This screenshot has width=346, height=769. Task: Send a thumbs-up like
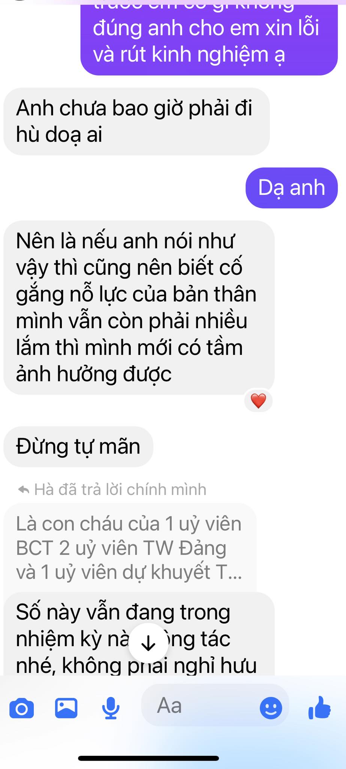click(x=319, y=707)
